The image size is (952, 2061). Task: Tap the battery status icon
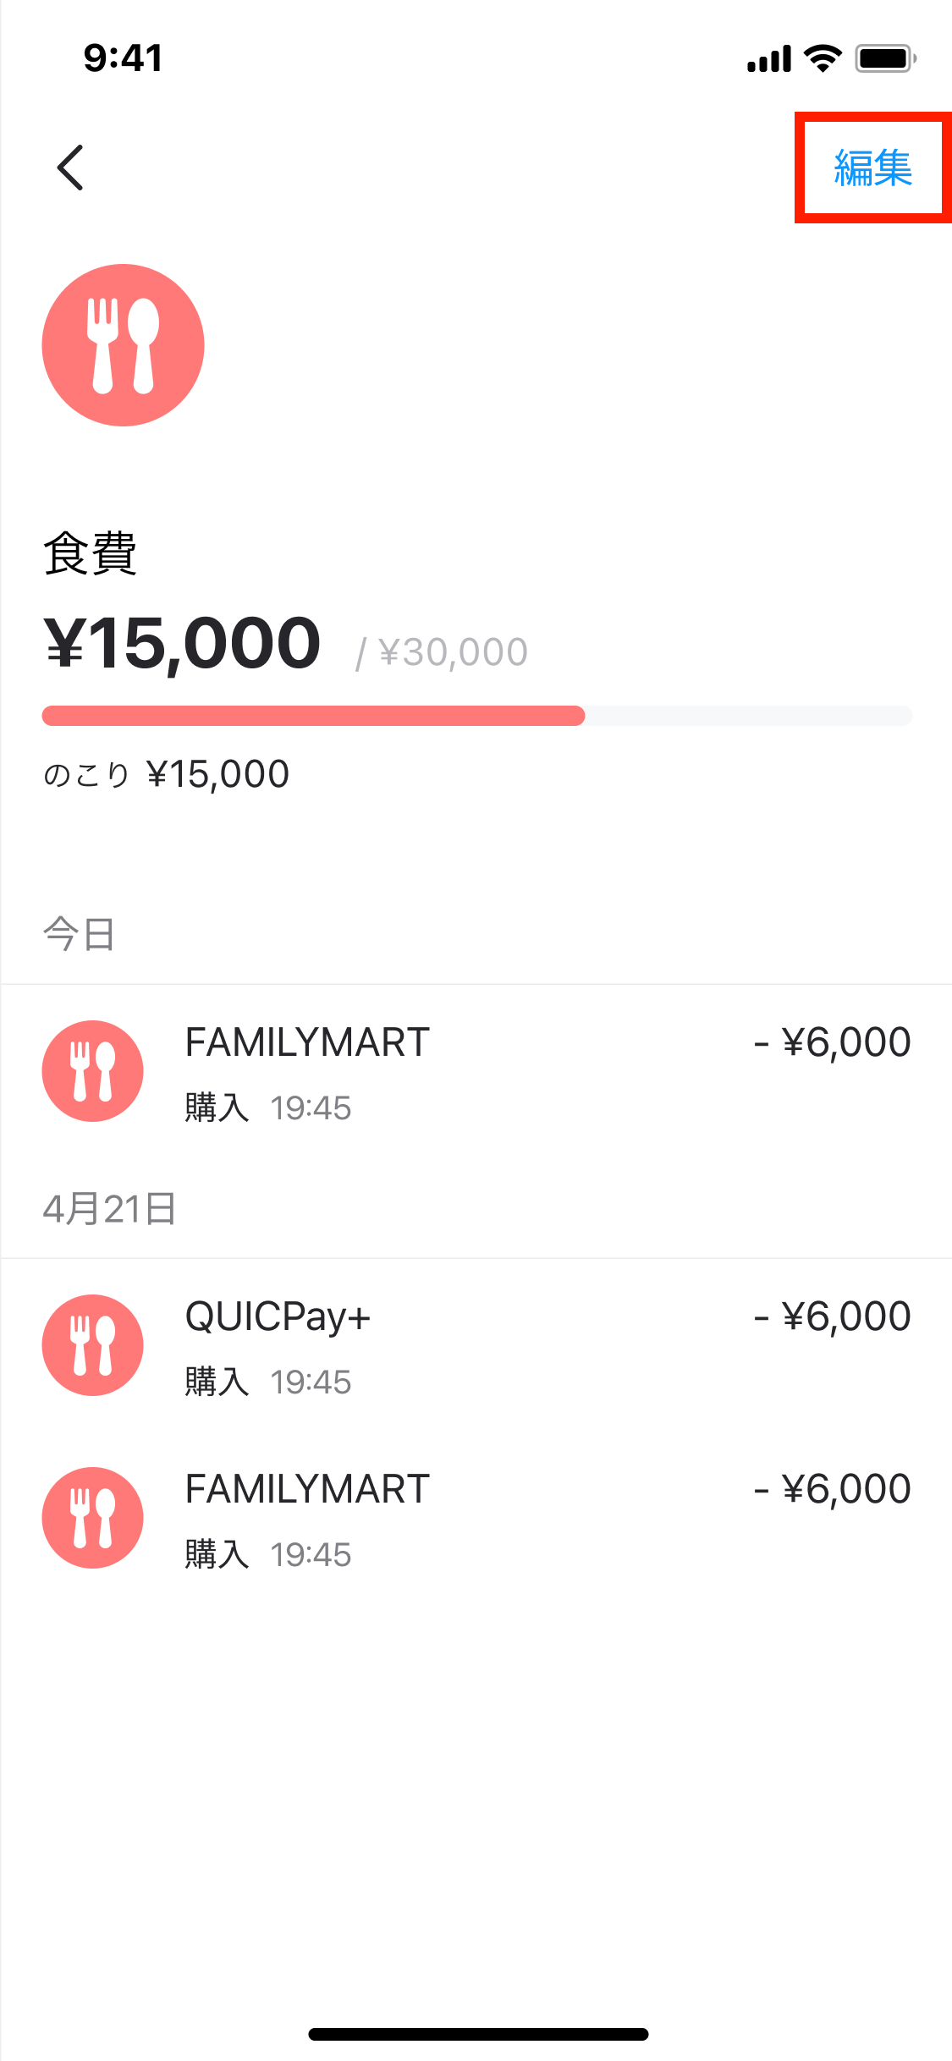885,58
